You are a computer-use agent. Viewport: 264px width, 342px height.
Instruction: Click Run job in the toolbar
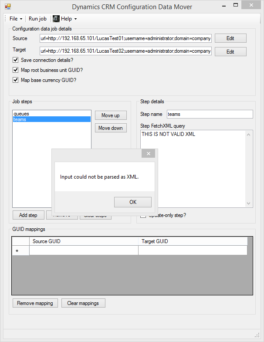[x=37, y=19]
